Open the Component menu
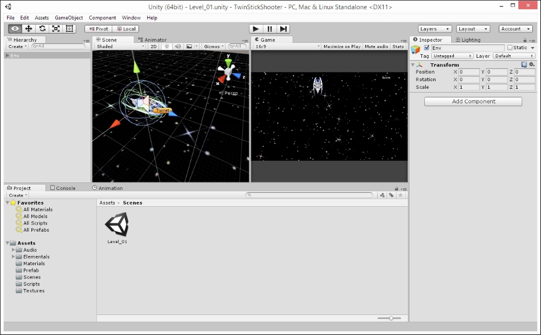This screenshot has height=335, width=541. (102, 18)
